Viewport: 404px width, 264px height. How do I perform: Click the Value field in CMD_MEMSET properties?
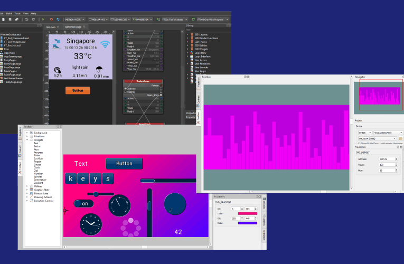click(388, 165)
